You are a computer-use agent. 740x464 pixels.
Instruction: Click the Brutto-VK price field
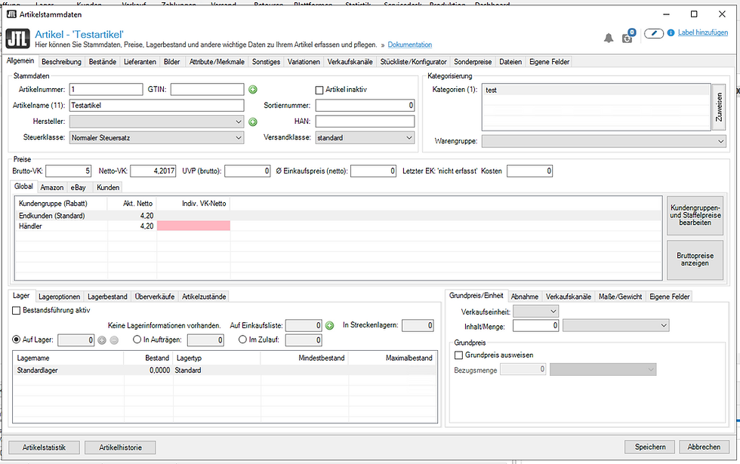(x=68, y=171)
